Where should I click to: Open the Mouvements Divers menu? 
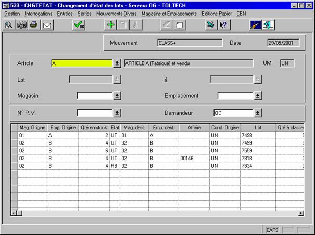click(x=117, y=13)
